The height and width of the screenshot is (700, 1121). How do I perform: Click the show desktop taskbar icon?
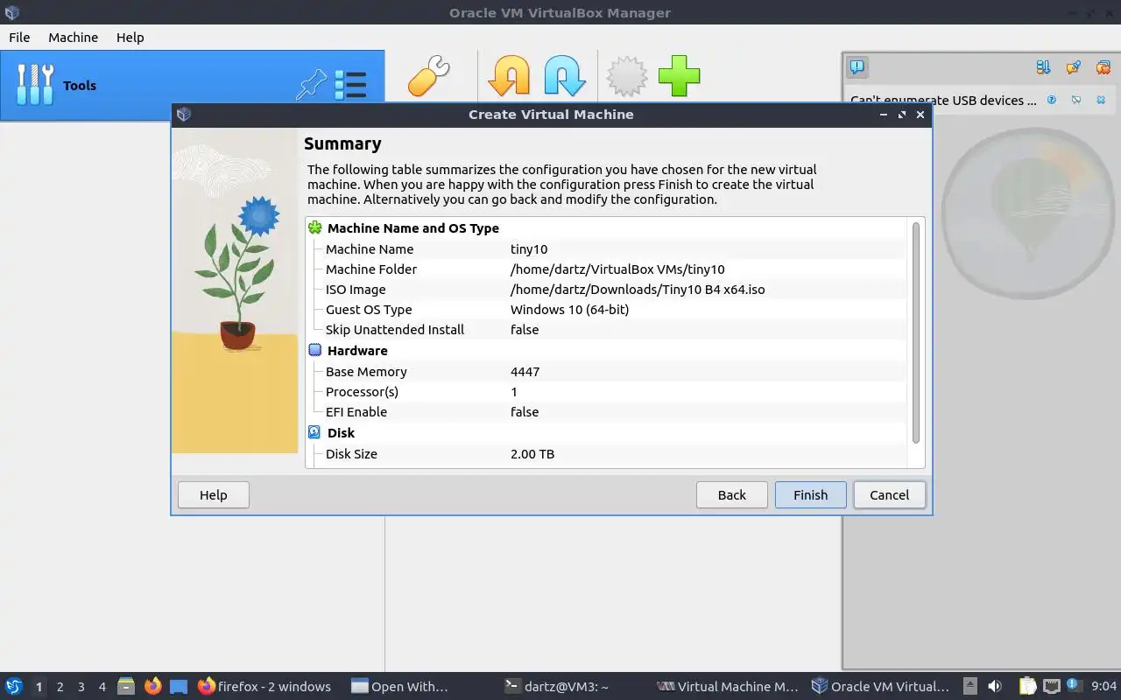coord(179,686)
